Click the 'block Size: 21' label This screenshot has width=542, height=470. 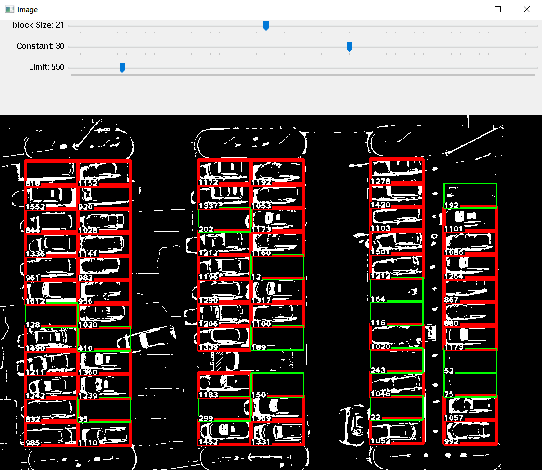pos(38,25)
